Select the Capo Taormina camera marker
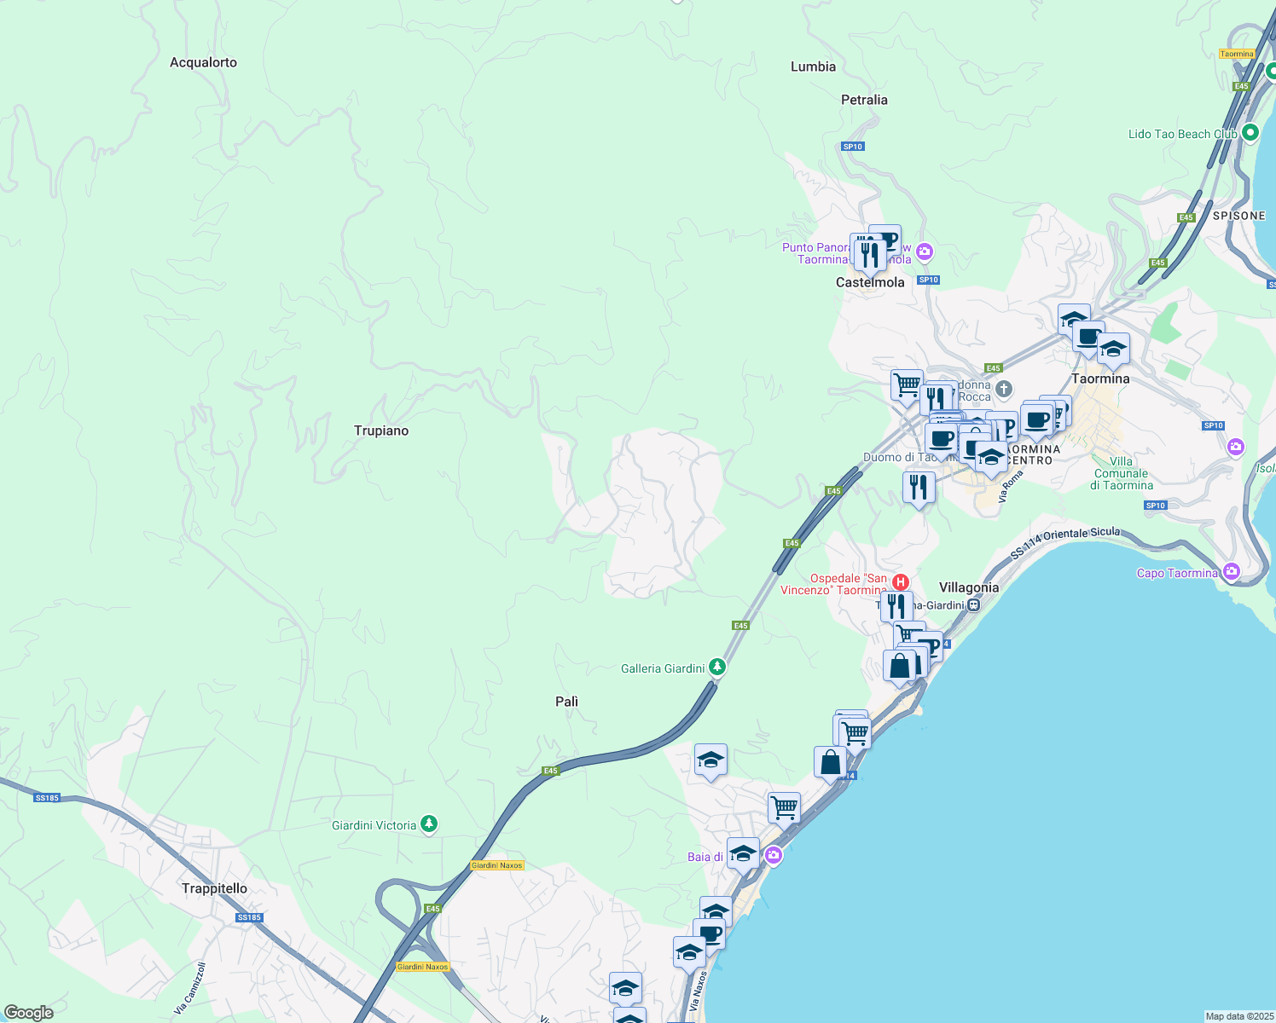The image size is (1276, 1023). coord(1231,572)
